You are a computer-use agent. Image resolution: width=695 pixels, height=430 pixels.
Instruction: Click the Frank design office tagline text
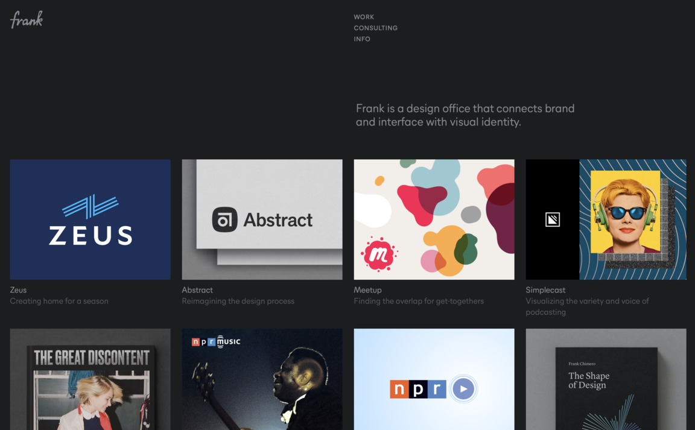pos(465,115)
